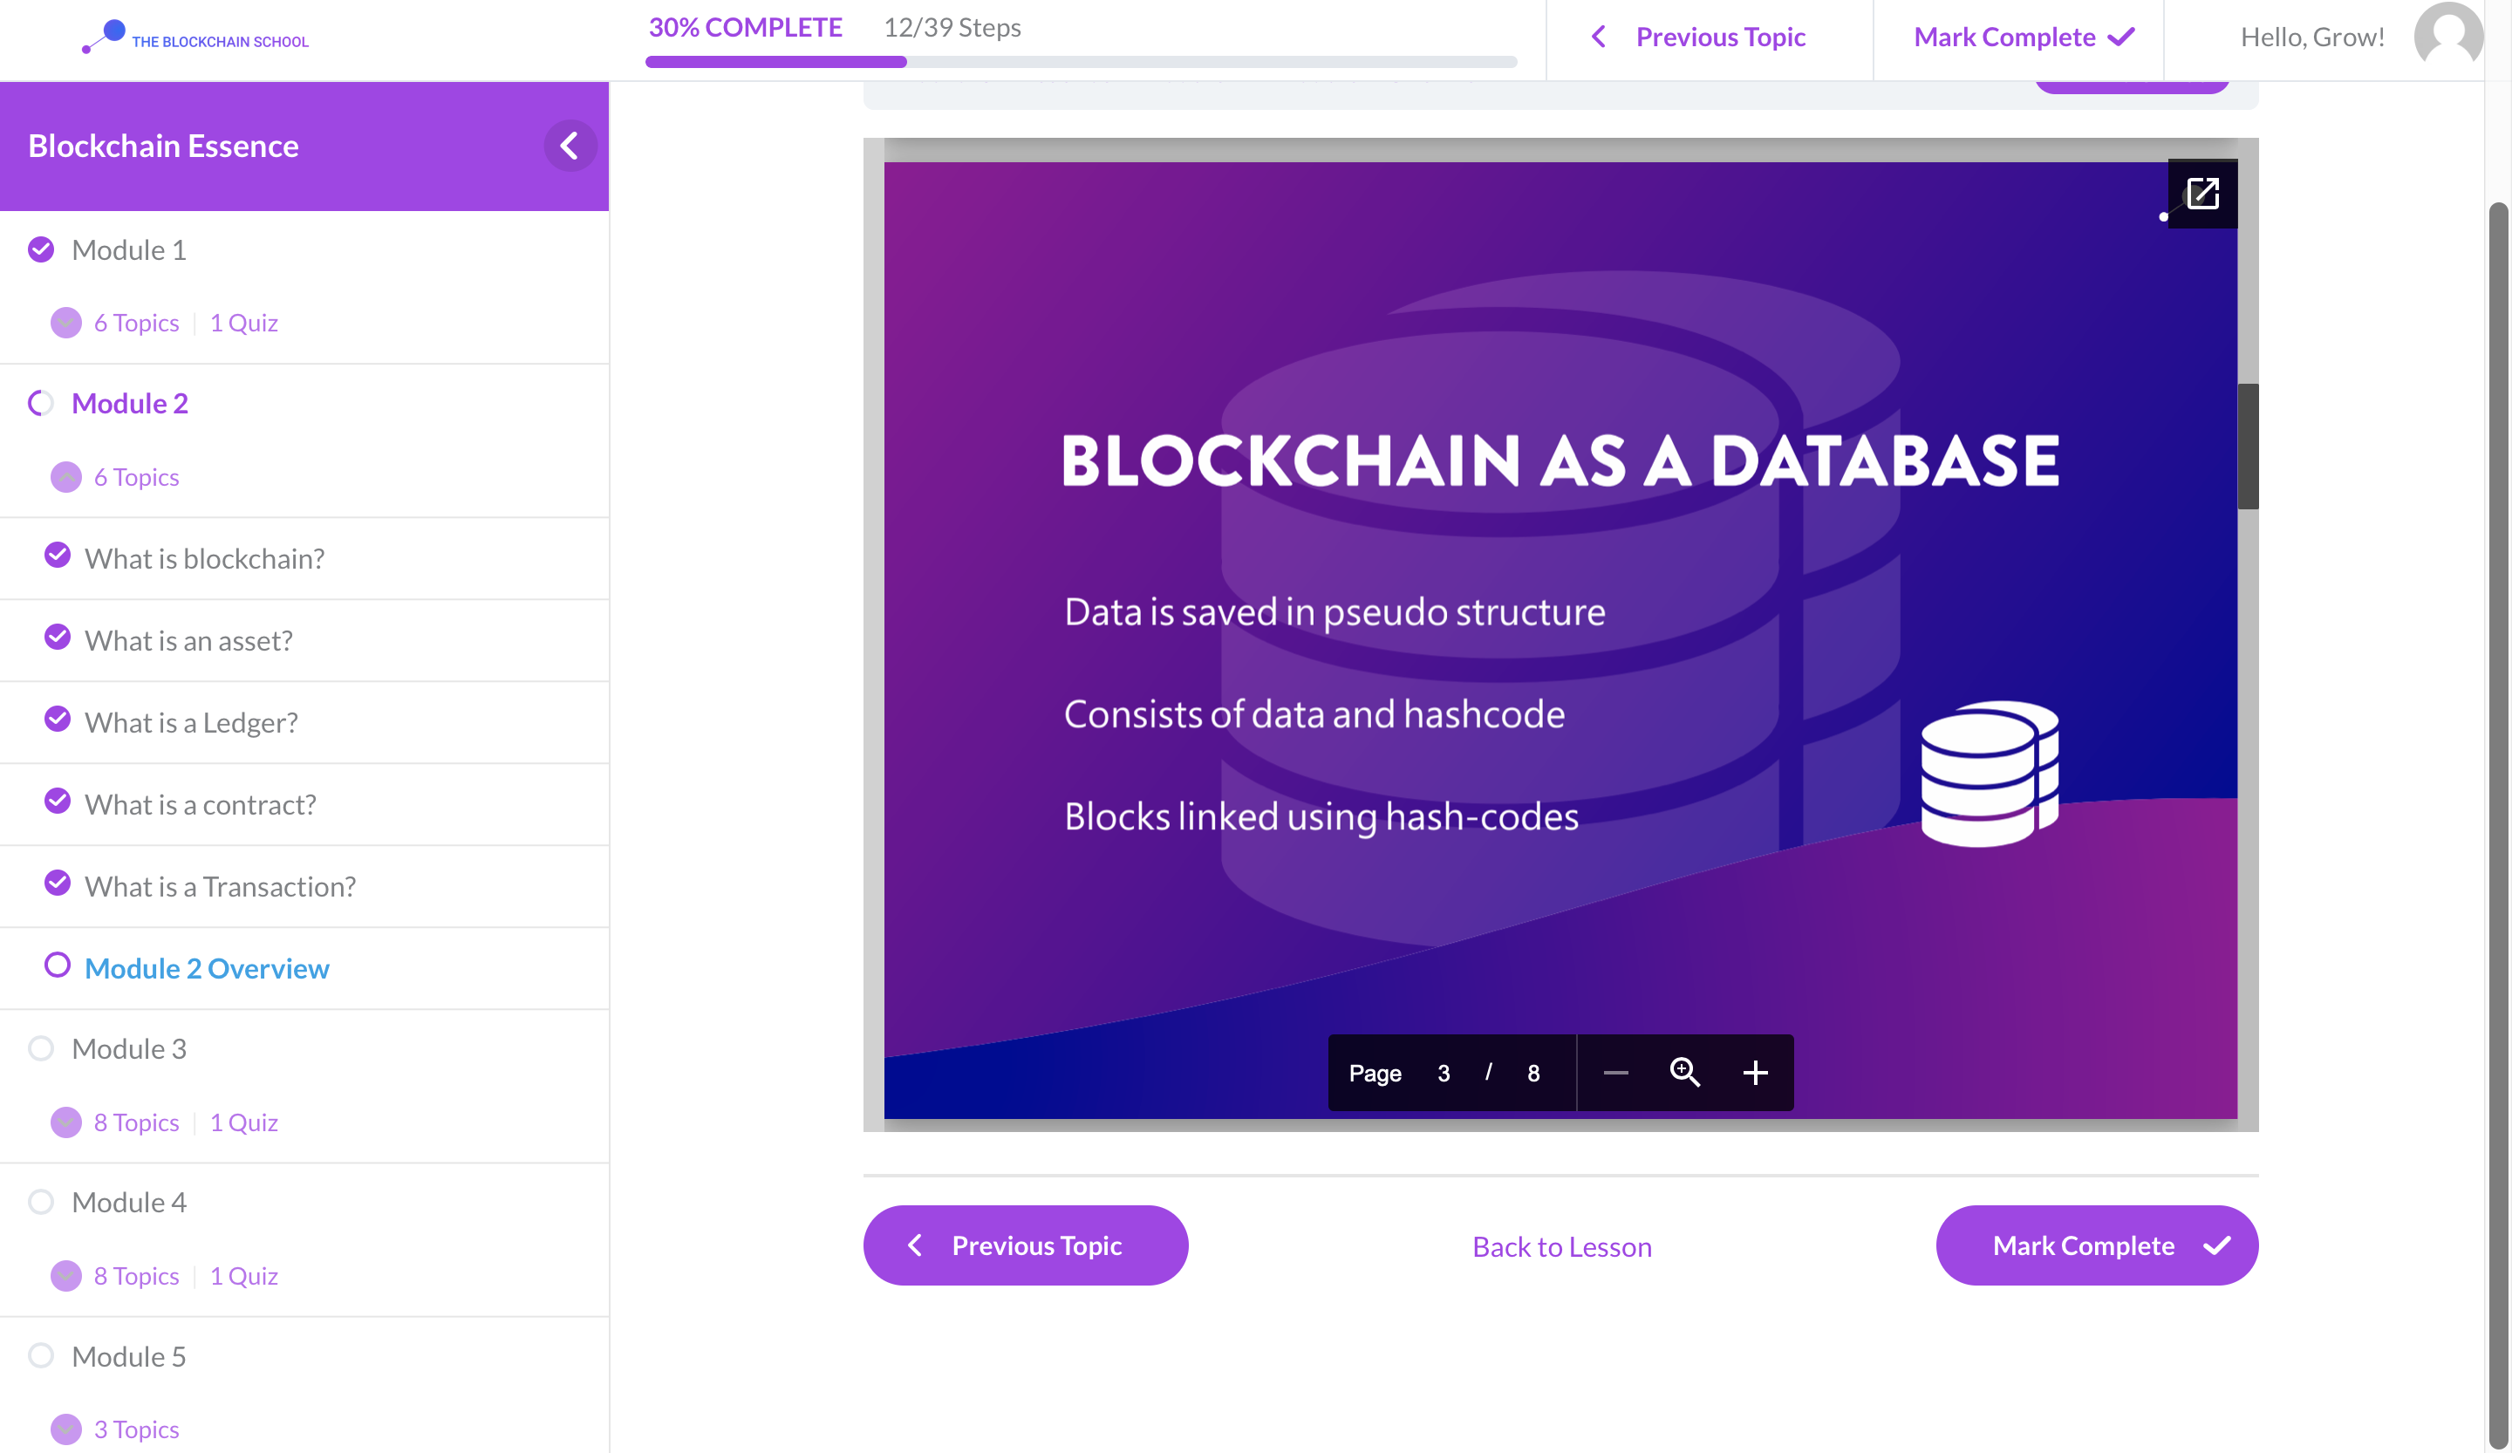2512x1453 pixels.
Task: Click the Mark Complete button
Action: 2096,1245
